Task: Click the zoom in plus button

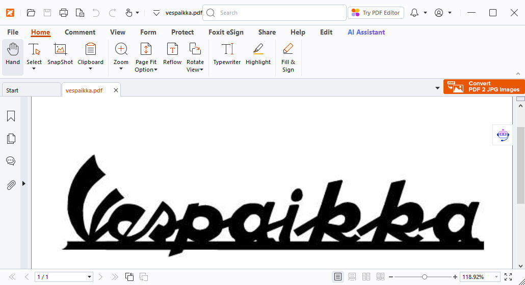Action: 455,277
